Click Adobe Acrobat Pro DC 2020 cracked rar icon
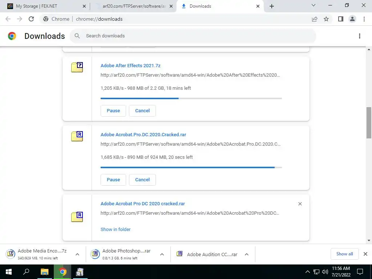The image size is (372, 279). [x=77, y=217]
